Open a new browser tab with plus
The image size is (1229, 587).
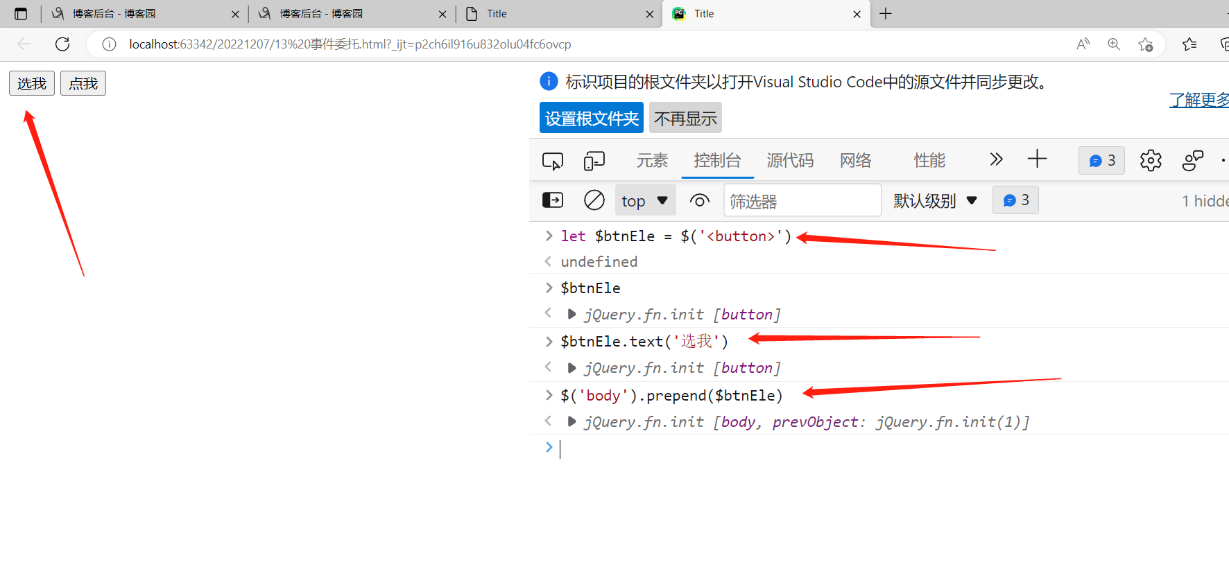(x=886, y=14)
